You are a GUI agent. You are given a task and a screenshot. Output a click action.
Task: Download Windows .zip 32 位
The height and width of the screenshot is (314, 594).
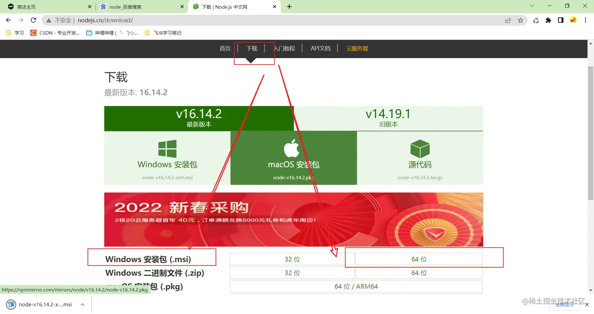(292, 273)
